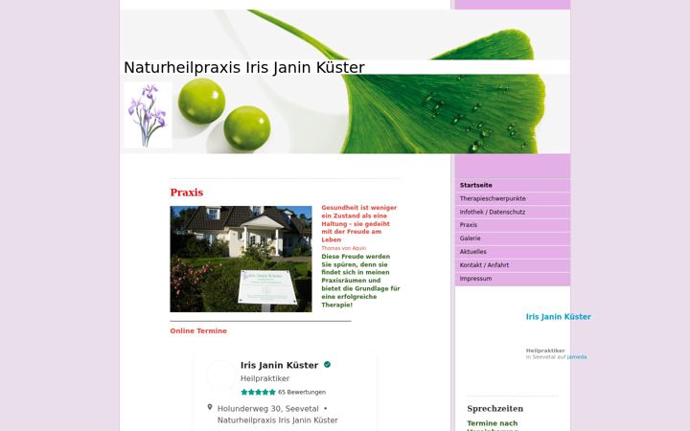This screenshot has height=431, width=690.
Task: Open the Galerie menu item
Action: click(513, 238)
